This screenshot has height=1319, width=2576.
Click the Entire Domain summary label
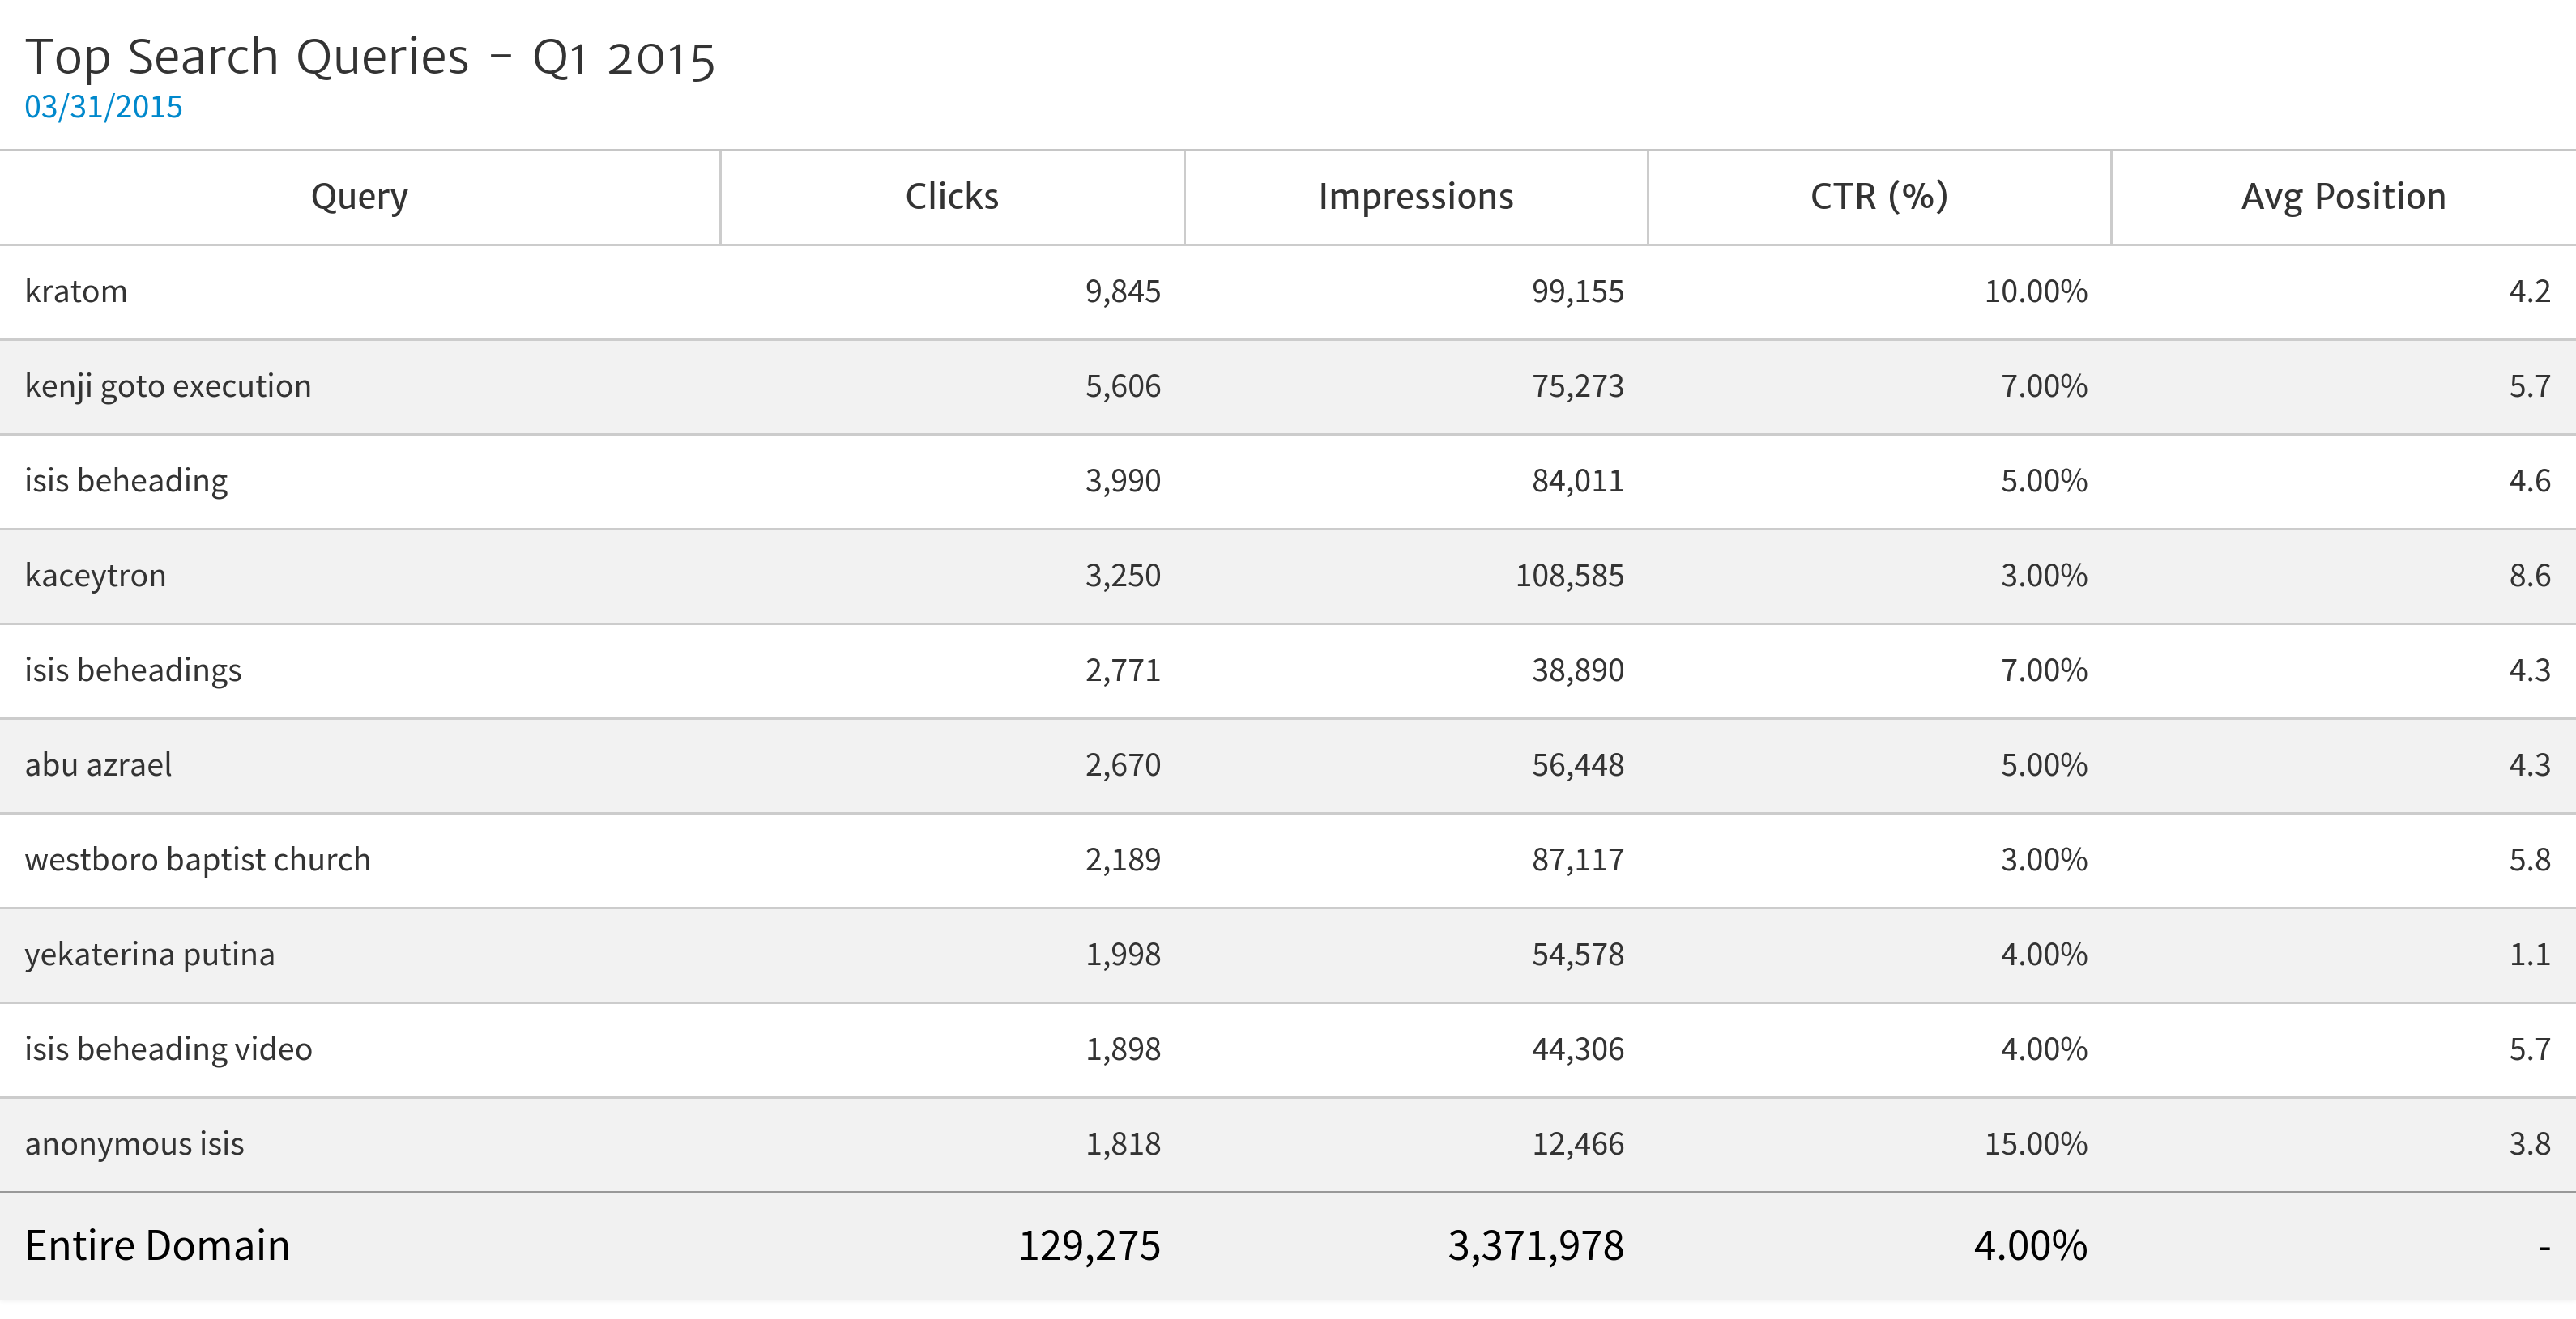pyautogui.click(x=157, y=1246)
